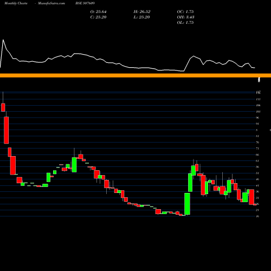Viewport: 271px width, 271px height.
Task: Click the orange divider band between charts
Action: (135, 75)
